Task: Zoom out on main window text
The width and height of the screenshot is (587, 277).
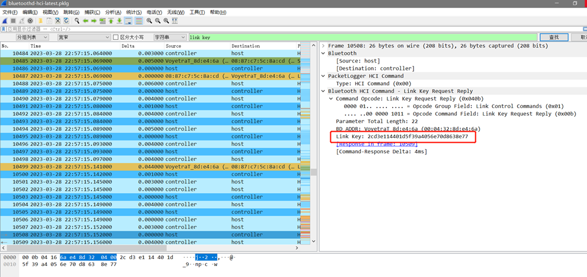Action: (x=158, y=21)
